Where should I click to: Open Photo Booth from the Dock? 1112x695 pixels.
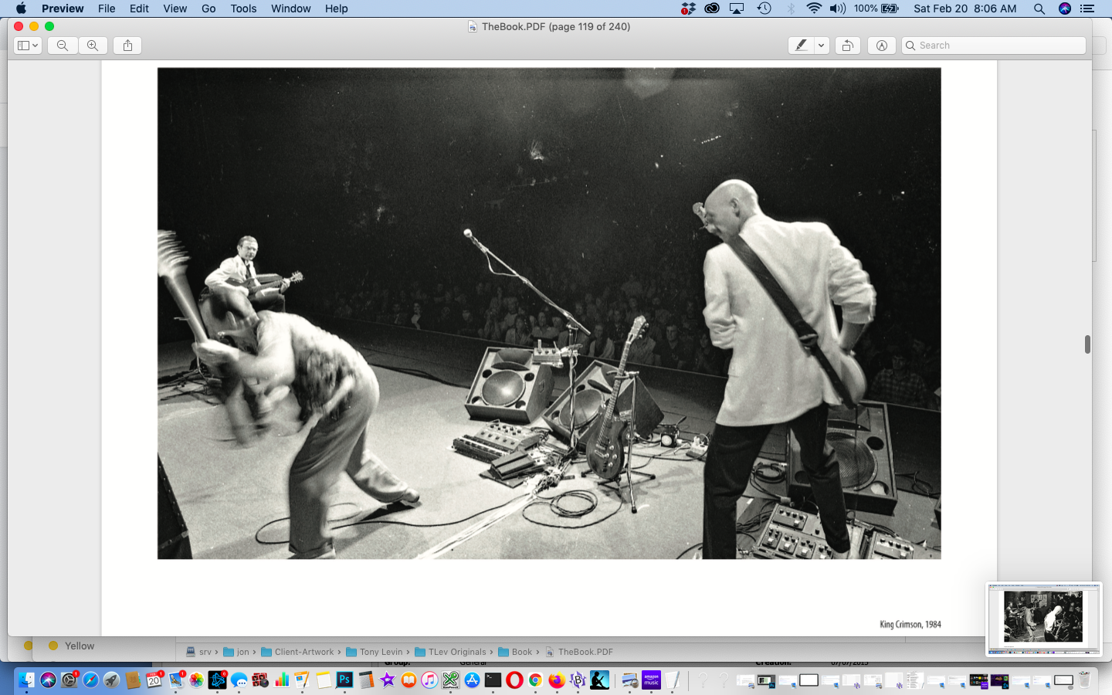[x=260, y=680]
